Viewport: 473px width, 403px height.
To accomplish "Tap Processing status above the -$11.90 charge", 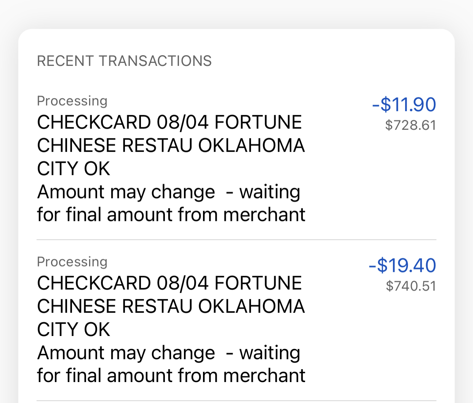I will [x=72, y=101].
